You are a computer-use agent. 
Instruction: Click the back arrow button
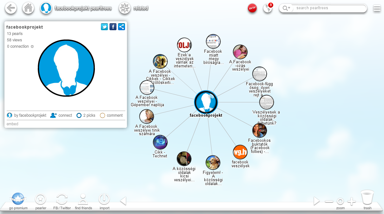coord(11,8)
